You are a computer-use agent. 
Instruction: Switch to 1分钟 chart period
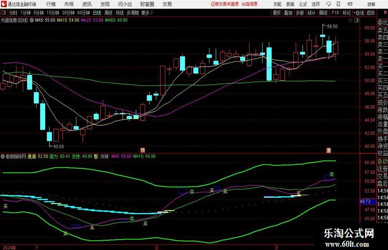25,13
